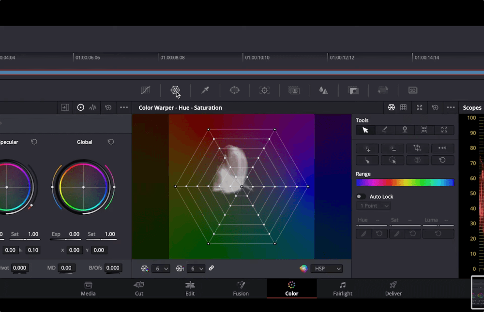Expand the Color Warper viewer

[x=419, y=107]
